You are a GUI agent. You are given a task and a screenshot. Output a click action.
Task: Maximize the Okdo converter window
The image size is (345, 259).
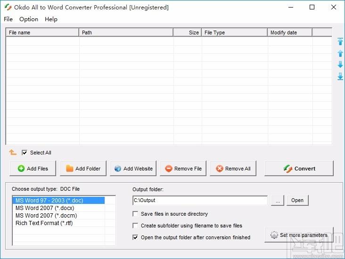[312, 7]
